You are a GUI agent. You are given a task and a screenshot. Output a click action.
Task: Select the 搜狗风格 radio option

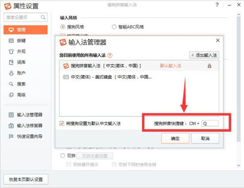point(63,27)
